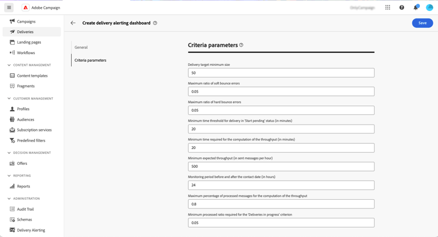Open the Audit Trail page

[x=25, y=209]
